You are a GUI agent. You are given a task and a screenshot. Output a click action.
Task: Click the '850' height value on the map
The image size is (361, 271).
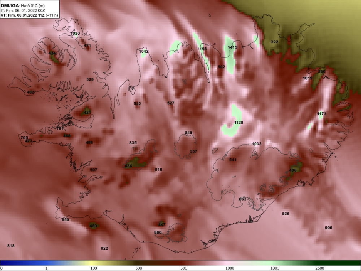pos(65,220)
